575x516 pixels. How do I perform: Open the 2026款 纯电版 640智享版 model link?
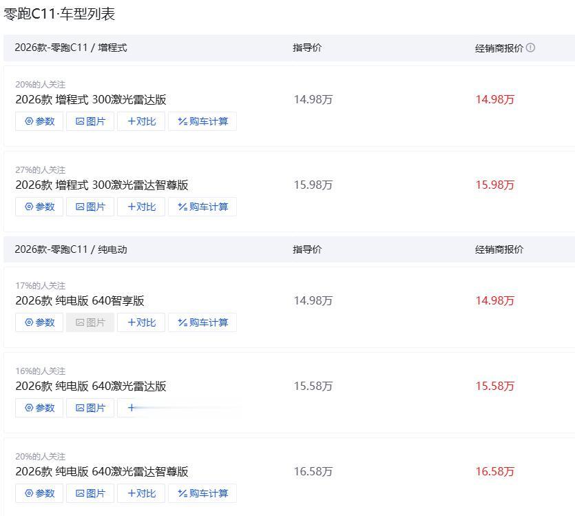point(80,300)
